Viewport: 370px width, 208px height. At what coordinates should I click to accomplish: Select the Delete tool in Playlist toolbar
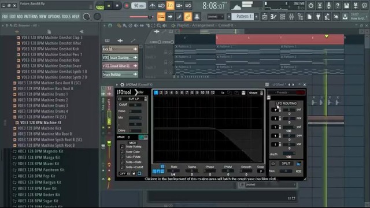[131, 25]
